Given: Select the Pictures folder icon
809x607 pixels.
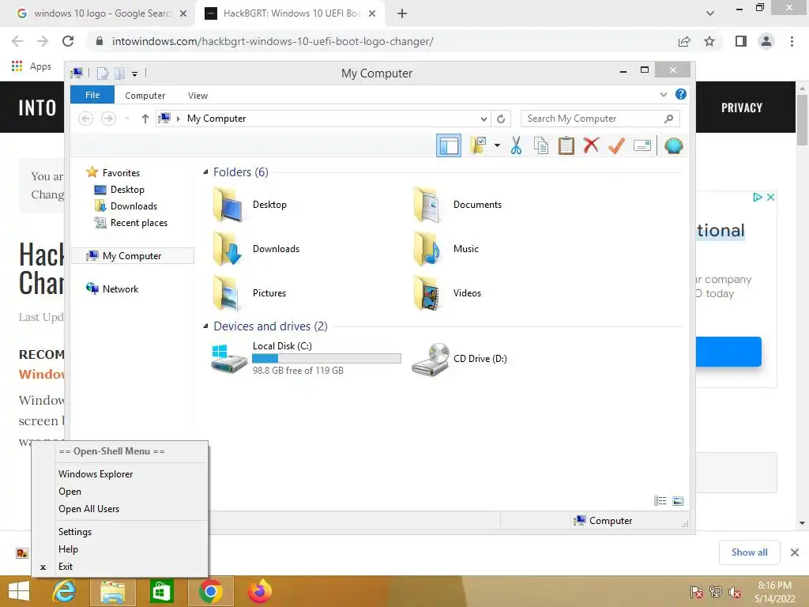Looking at the screenshot, I should [228, 293].
